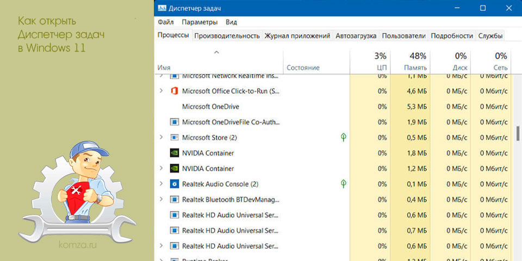Click the Microsoft Office Click-to-Run icon

(x=174, y=91)
